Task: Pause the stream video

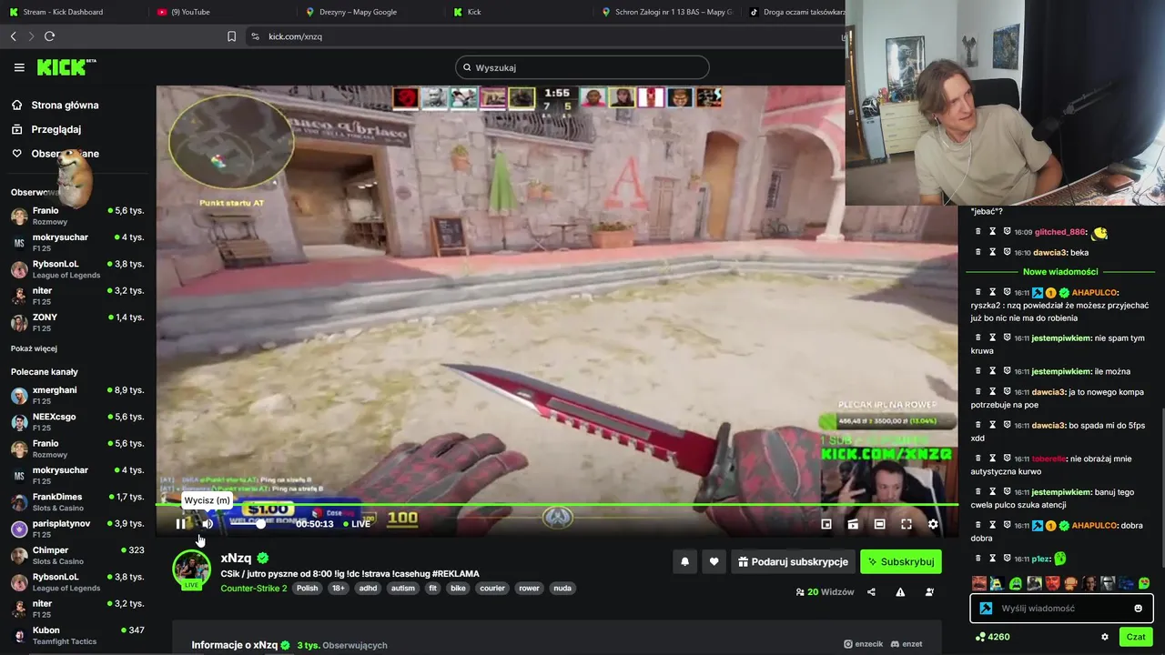Action: [x=180, y=523]
